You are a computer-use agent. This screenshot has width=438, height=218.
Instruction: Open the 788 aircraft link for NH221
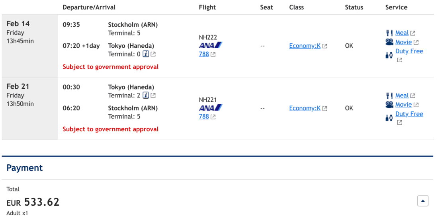(x=204, y=117)
